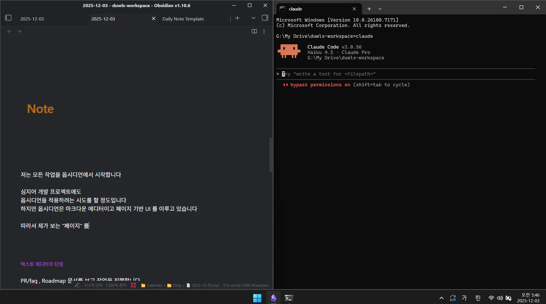
Task: Show hidden system tray icons
Action: [x=441, y=298]
